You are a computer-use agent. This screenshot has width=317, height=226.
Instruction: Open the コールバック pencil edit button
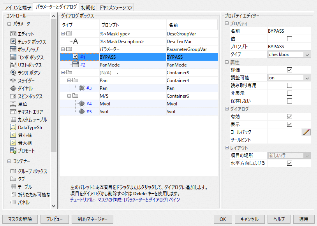pos(306,132)
